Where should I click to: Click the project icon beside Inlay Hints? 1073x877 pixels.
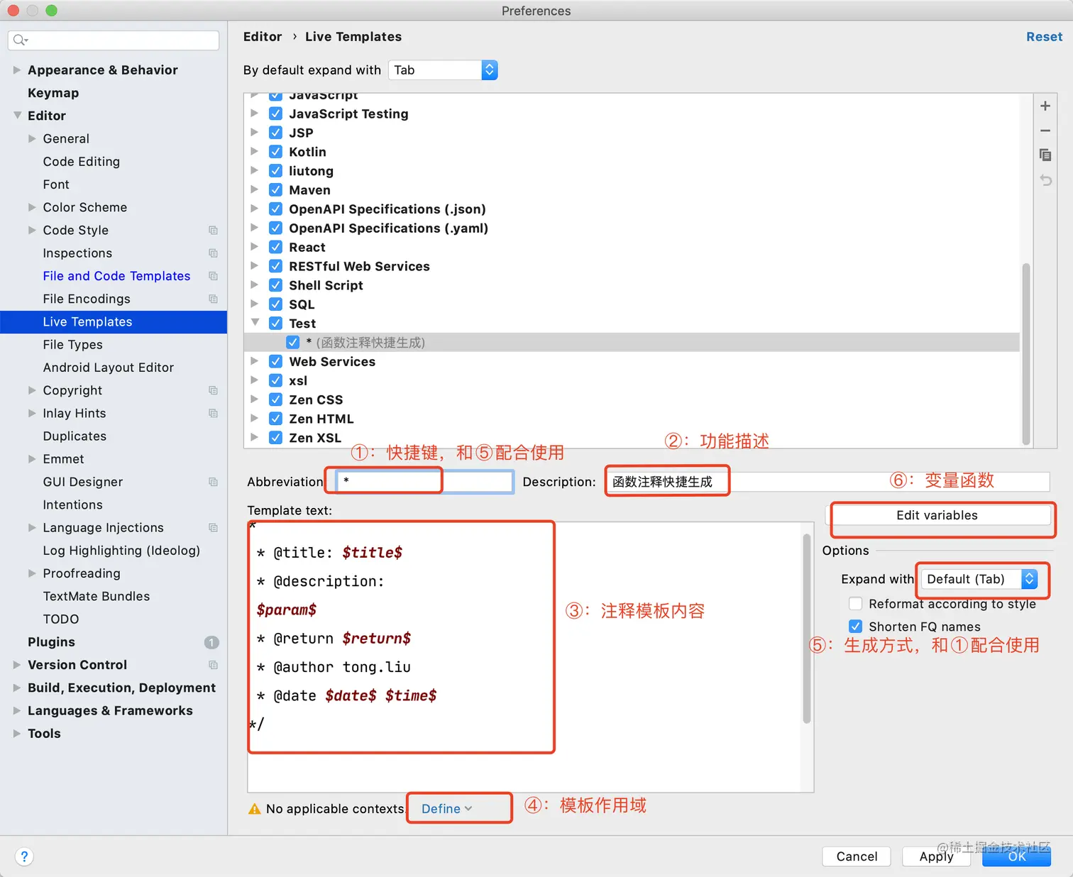(x=213, y=413)
